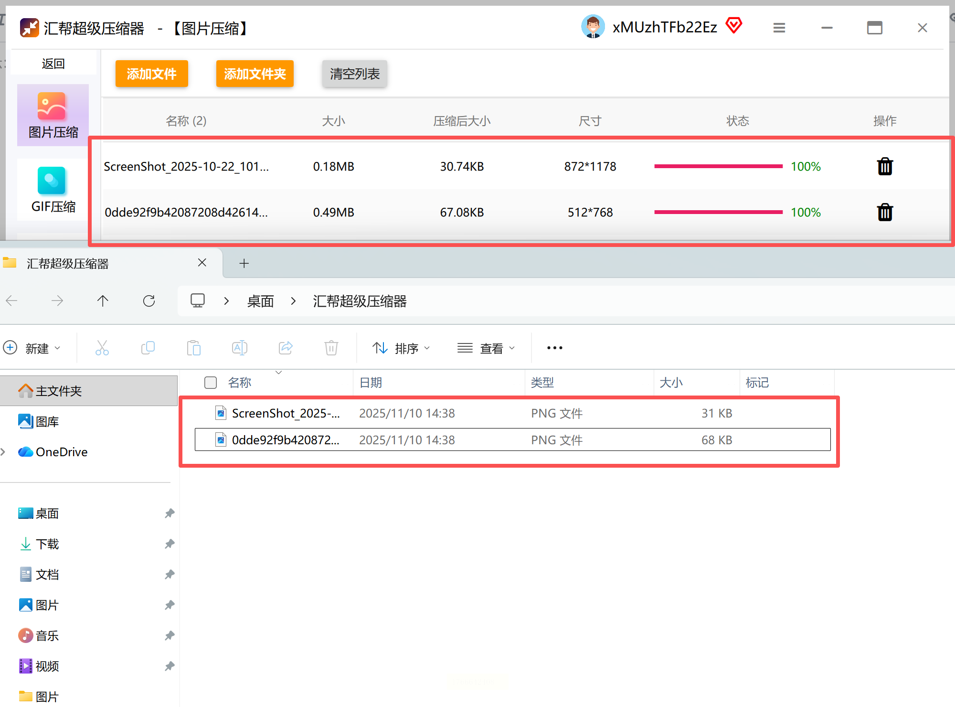
Task: Delete the ScreenShot_2025 row with its trash icon
Action: 885,167
